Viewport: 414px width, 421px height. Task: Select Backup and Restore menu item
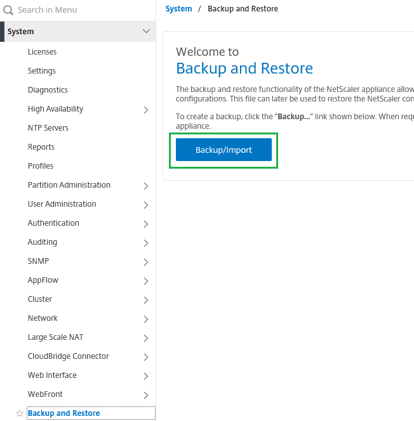click(63, 413)
